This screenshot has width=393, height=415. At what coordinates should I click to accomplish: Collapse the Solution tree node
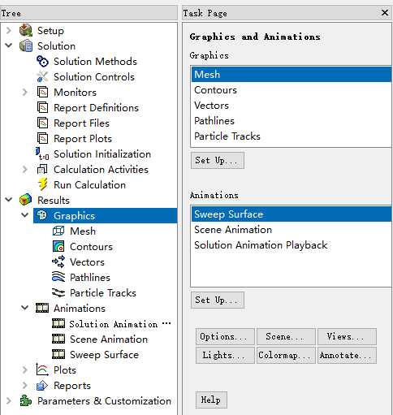tap(9, 45)
